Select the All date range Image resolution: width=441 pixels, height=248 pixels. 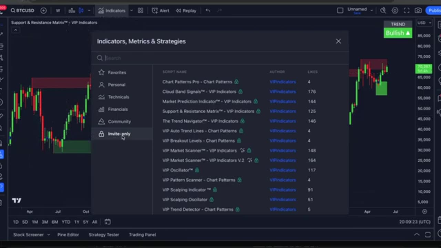94,222
